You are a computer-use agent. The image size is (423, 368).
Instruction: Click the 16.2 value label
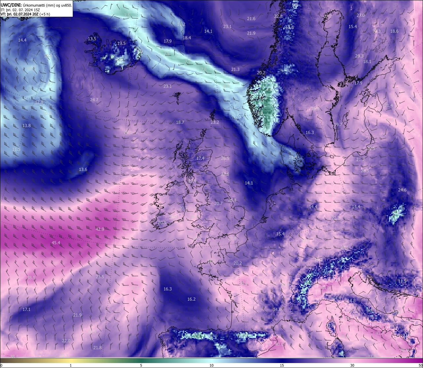(191, 299)
